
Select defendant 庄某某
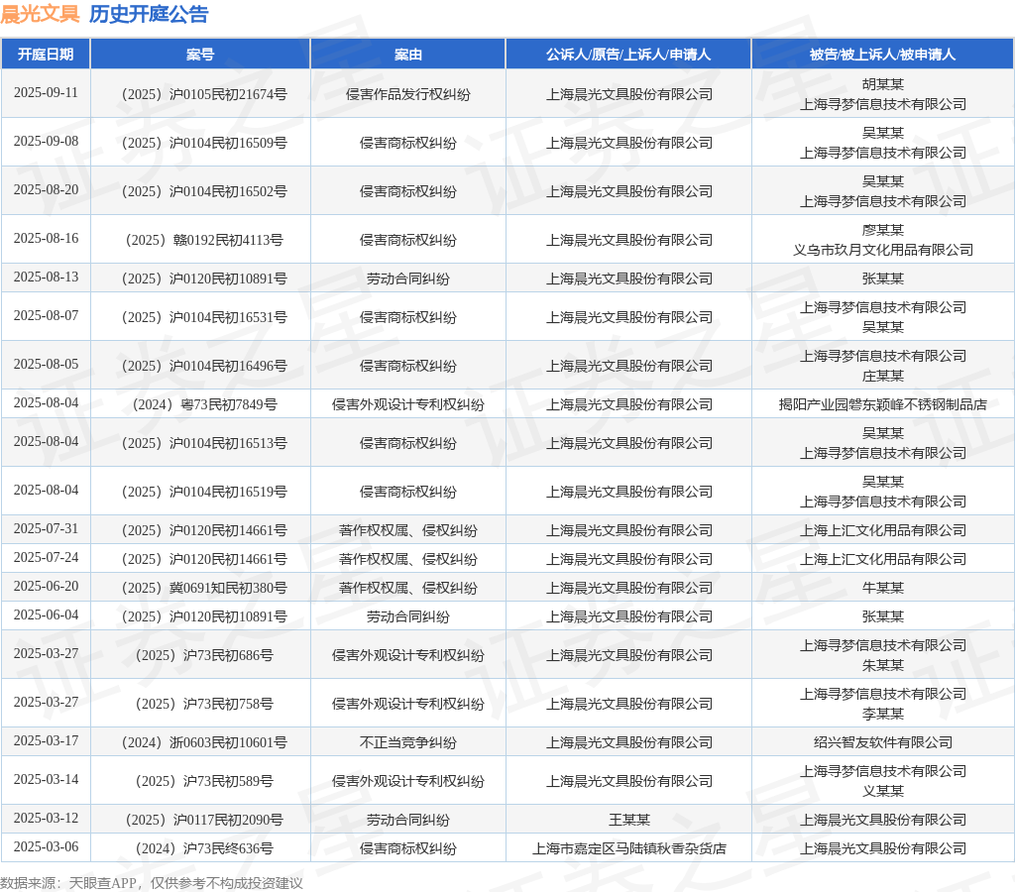pyautogui.click(x=883, y=376)
